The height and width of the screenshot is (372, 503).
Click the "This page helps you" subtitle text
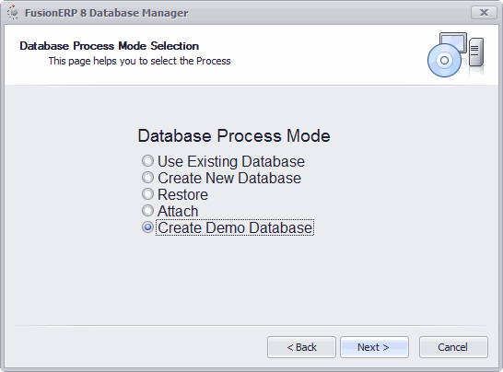(x=139, y=61)
